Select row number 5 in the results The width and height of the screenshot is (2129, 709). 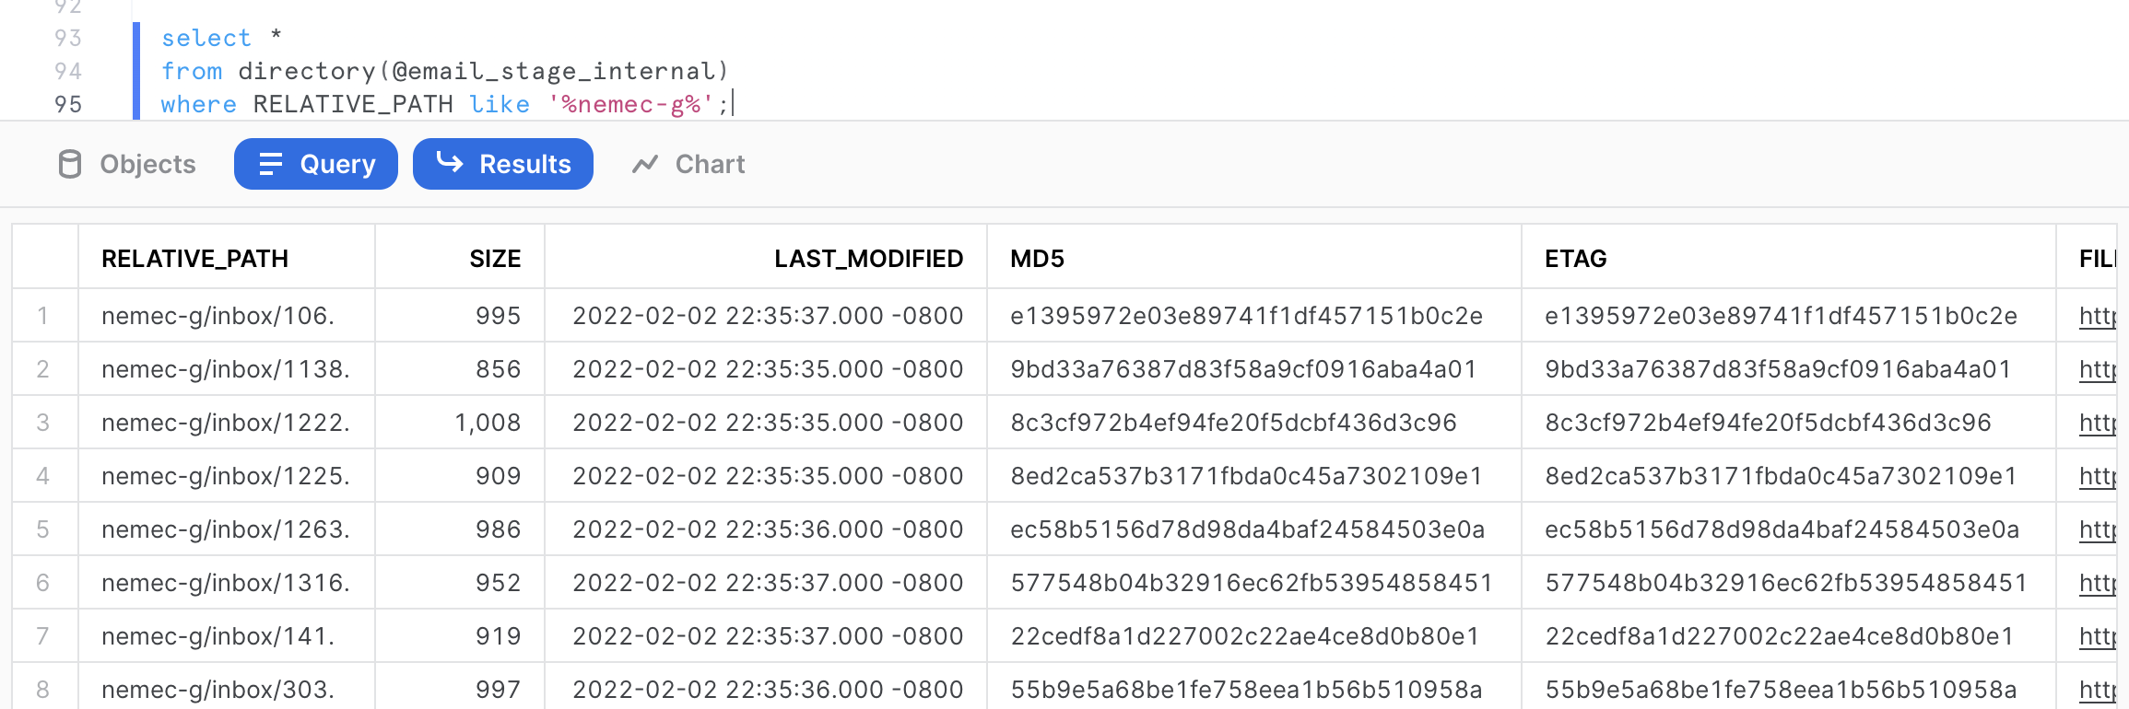tap(45, 529)
